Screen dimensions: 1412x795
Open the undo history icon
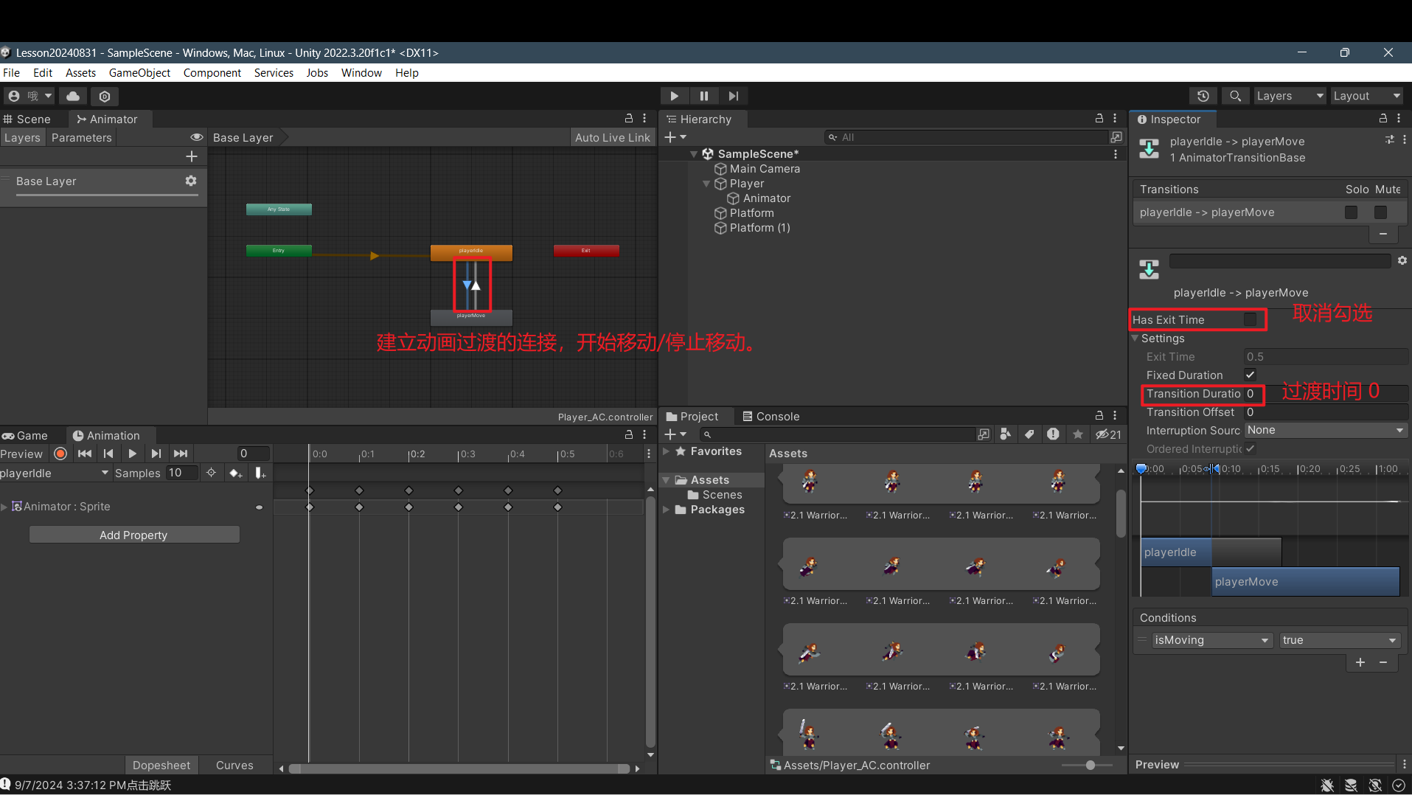pos(1203,96)
